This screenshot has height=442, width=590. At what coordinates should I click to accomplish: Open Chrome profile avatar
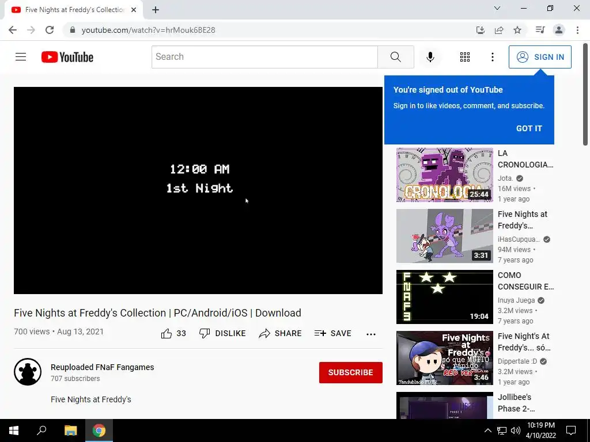pyautogui.click(x=559, y=30)
